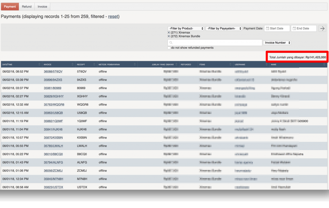The height and width of the screenshot is (208, 329).
Task: Open invoice 35882/1Q0MF
Action: pos(53,121)
